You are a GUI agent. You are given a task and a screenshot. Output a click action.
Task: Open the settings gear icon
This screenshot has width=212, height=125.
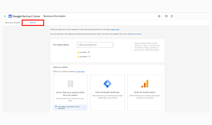[x=159, y=16]
